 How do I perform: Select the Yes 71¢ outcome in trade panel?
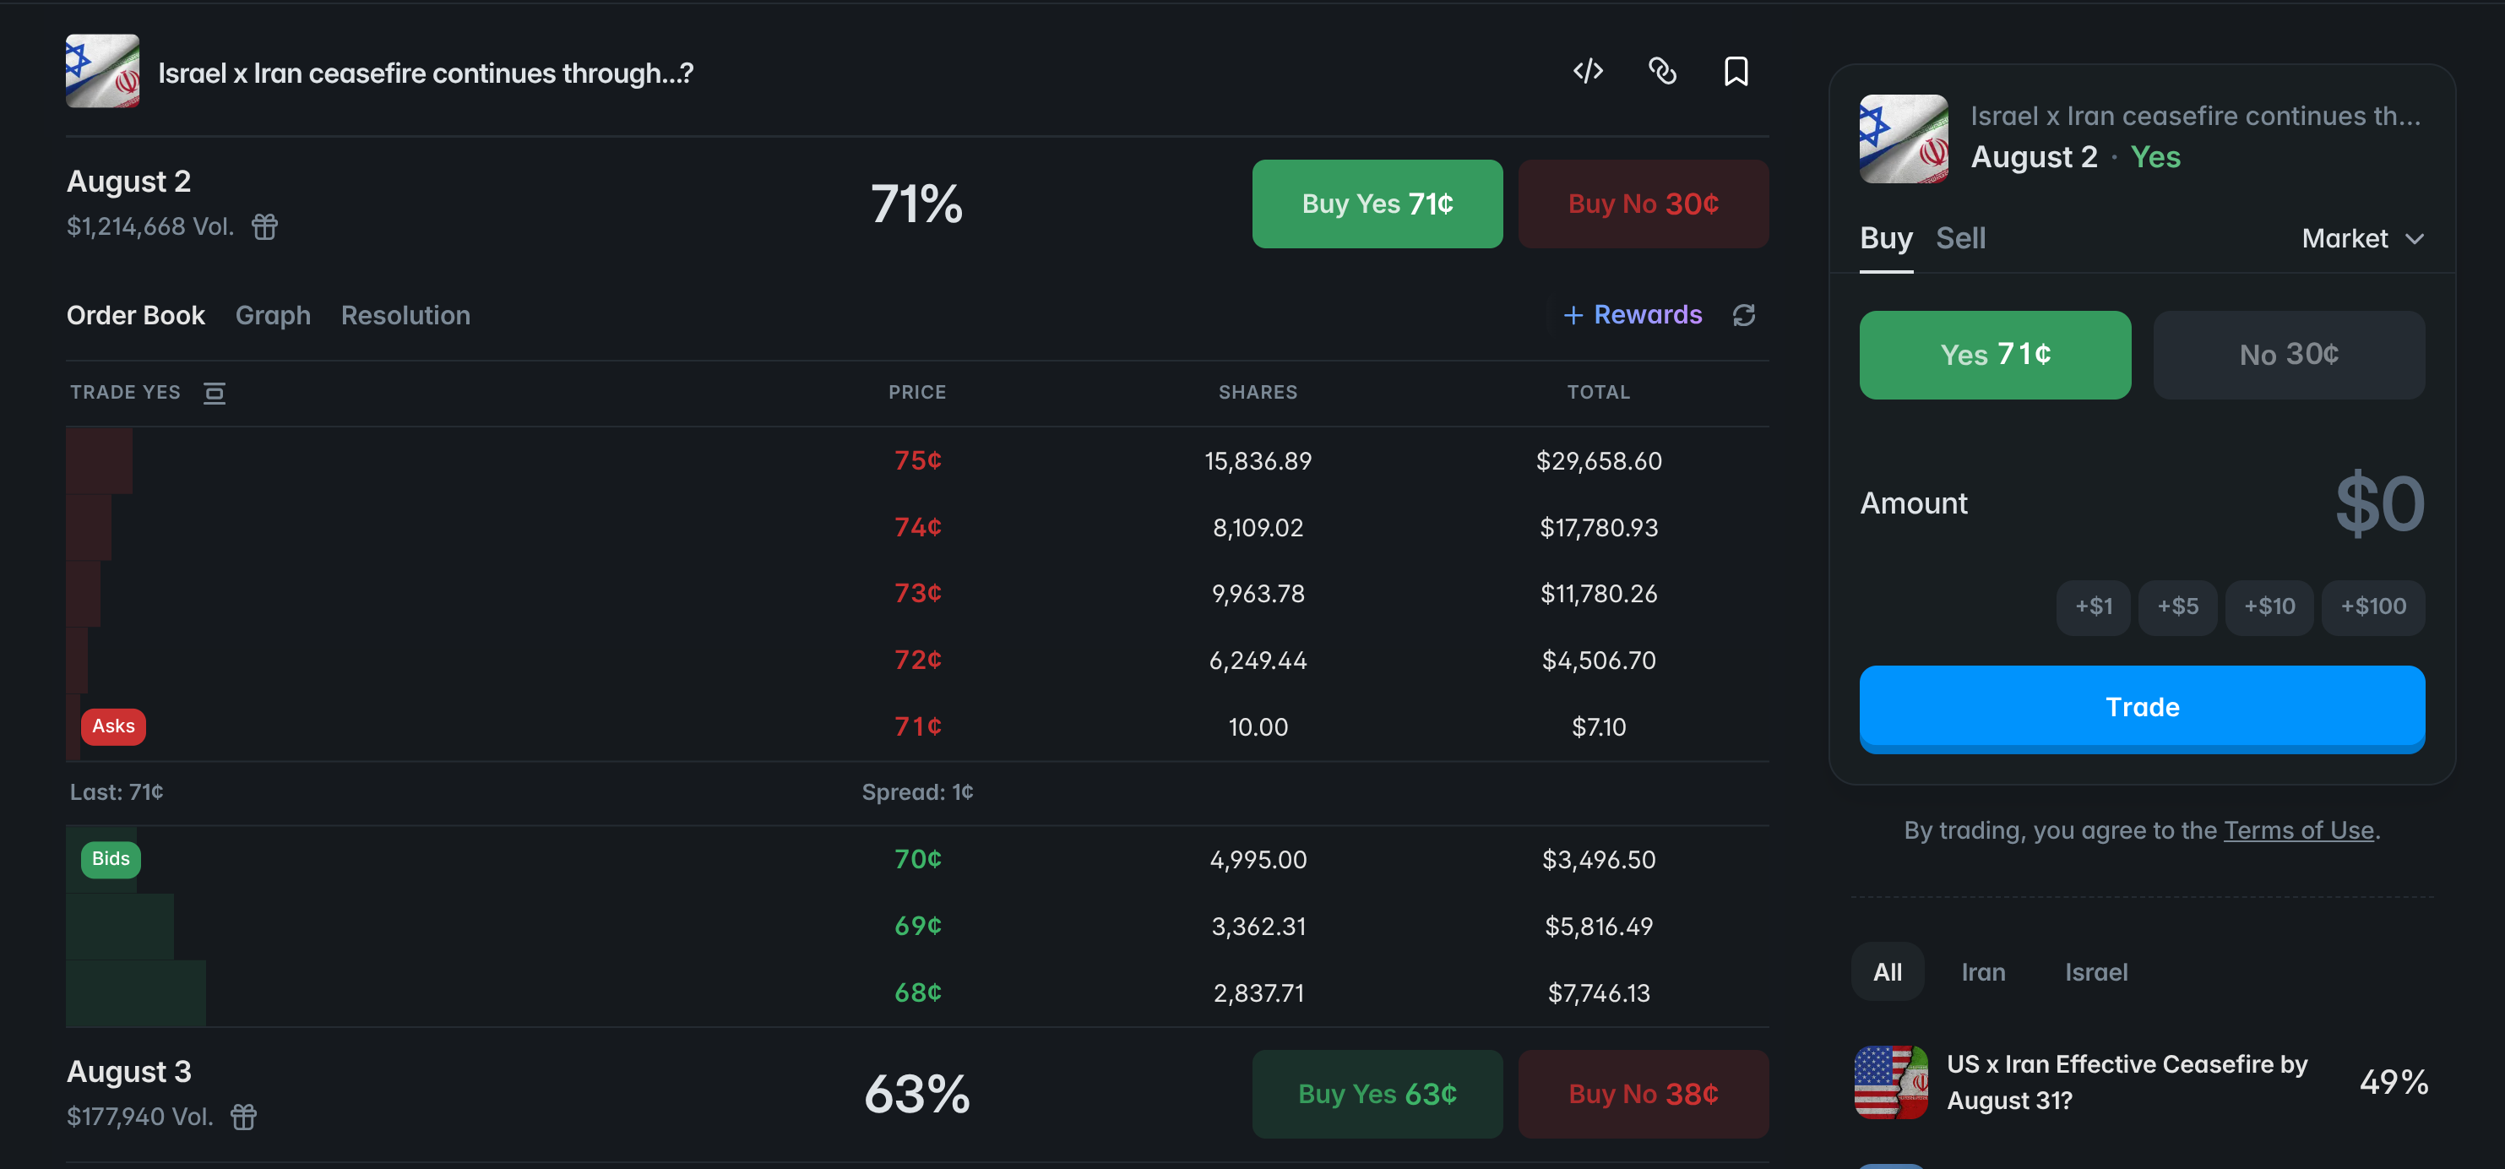click(x=1995, y=355)
